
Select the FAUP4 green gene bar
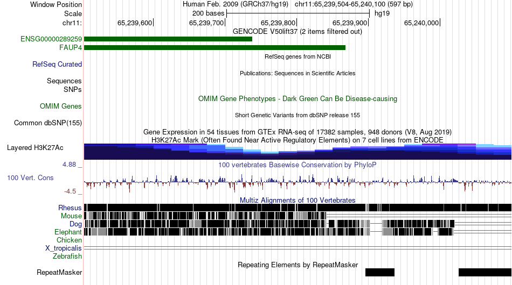[x=215, y=47]
